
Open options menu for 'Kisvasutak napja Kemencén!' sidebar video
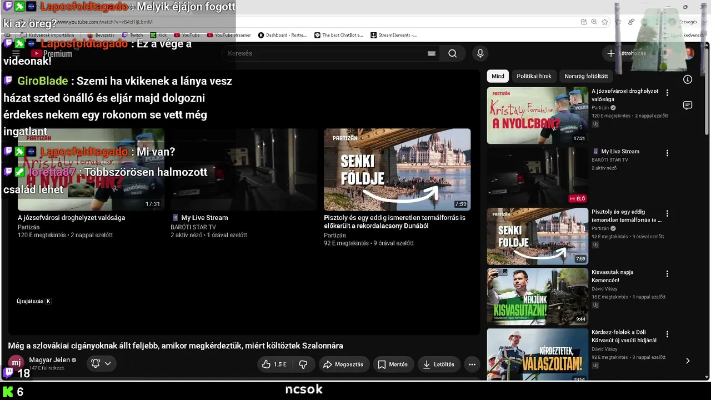(x=667, y=274)
